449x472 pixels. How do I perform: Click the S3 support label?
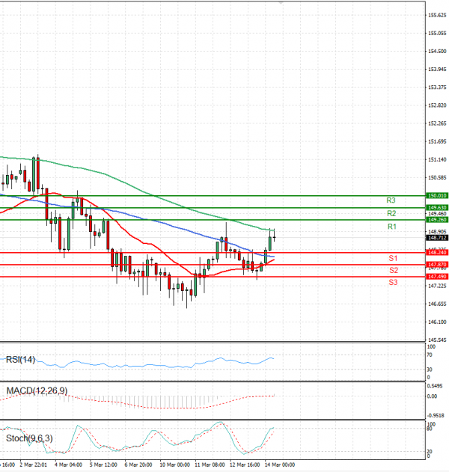coord(393,282)
